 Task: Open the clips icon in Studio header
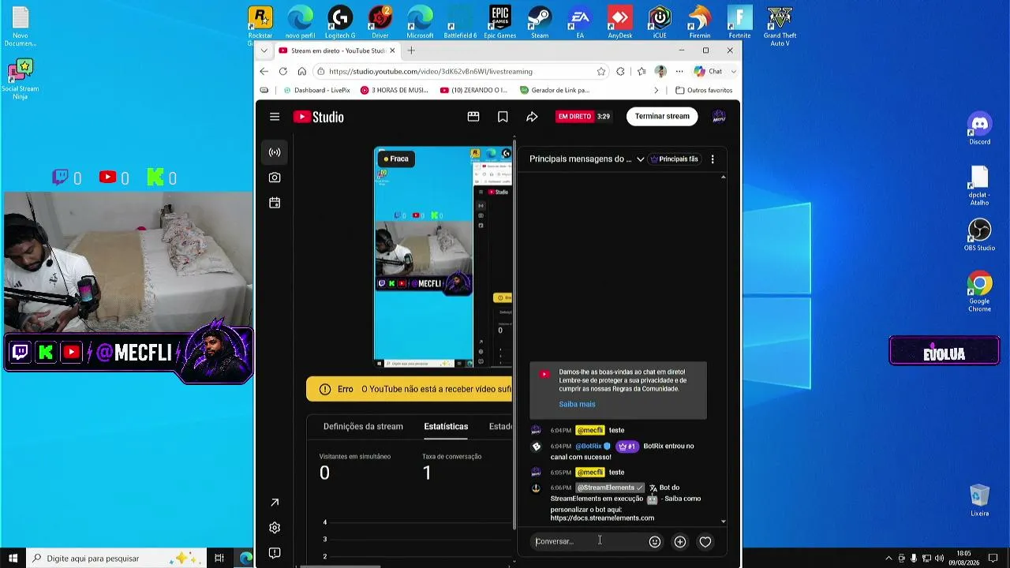473,117
